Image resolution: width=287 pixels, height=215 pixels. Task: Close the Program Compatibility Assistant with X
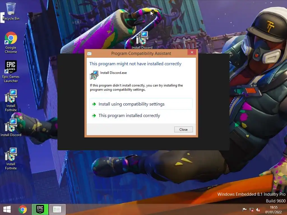click(x=192, y=52)
